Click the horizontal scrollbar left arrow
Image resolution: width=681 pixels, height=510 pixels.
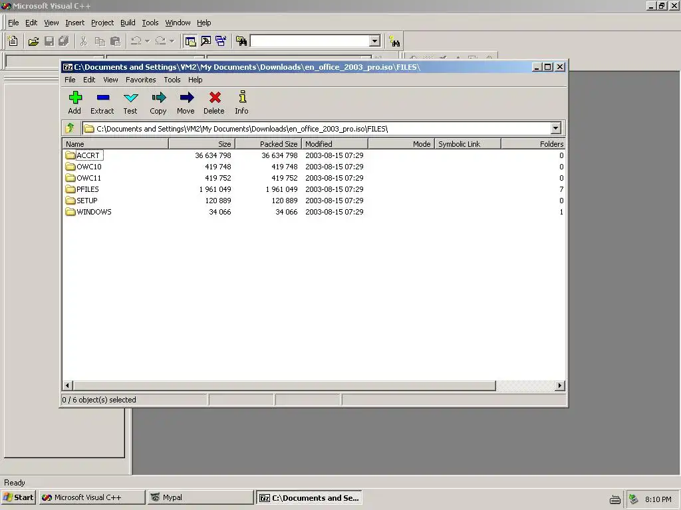click(x=67, y=385)
